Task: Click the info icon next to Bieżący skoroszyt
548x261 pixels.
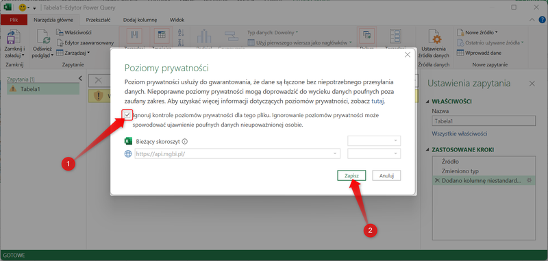Action: coord(185,142)
